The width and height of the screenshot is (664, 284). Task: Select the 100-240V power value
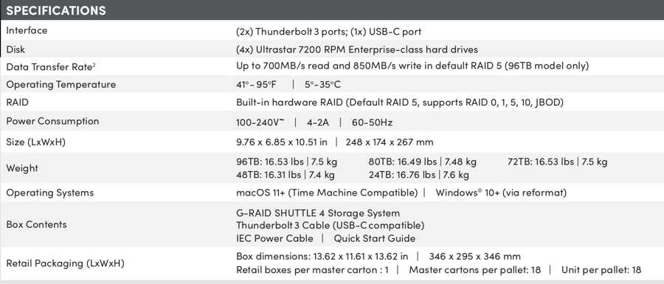[x=260, y=122]
